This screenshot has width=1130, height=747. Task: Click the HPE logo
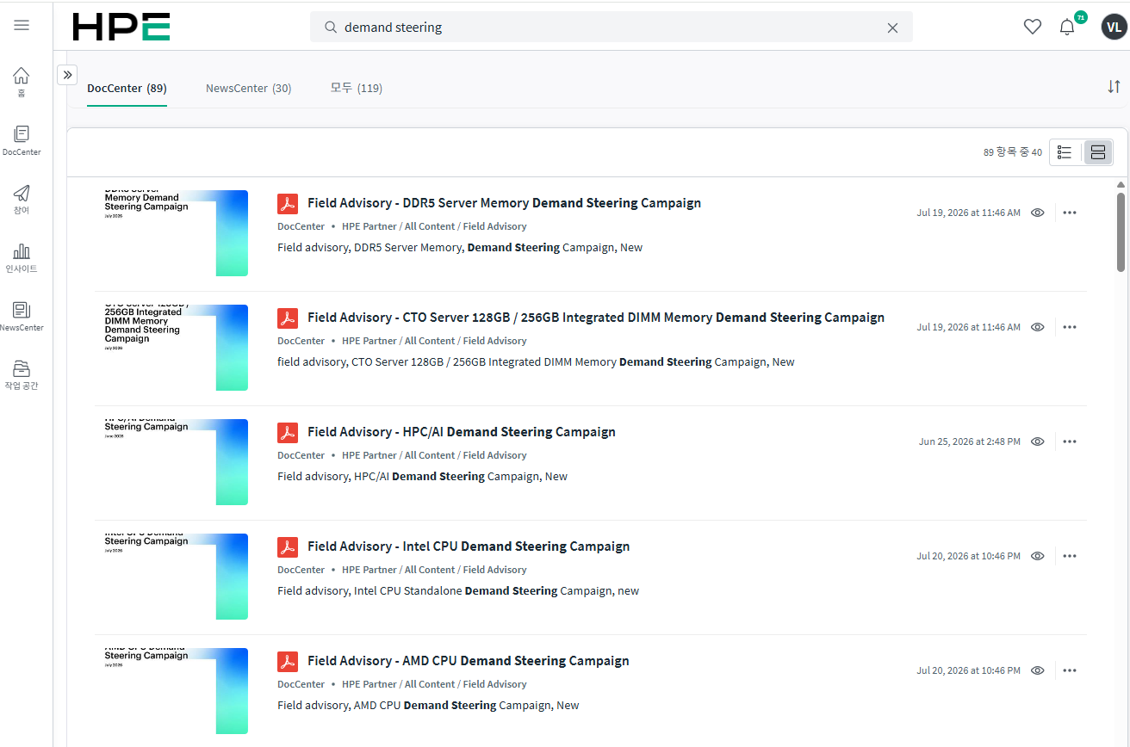tap(121, 27)
